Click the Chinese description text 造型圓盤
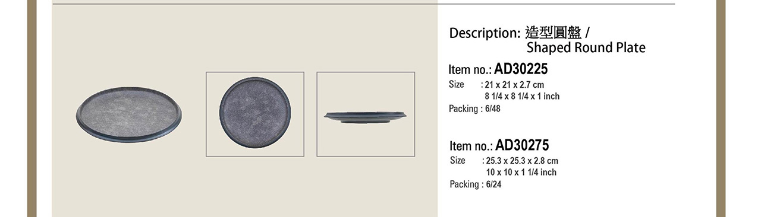This screenshot has height=217, width=761. point(554,33)
